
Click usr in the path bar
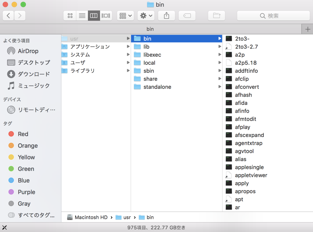(x=123, y=217)
